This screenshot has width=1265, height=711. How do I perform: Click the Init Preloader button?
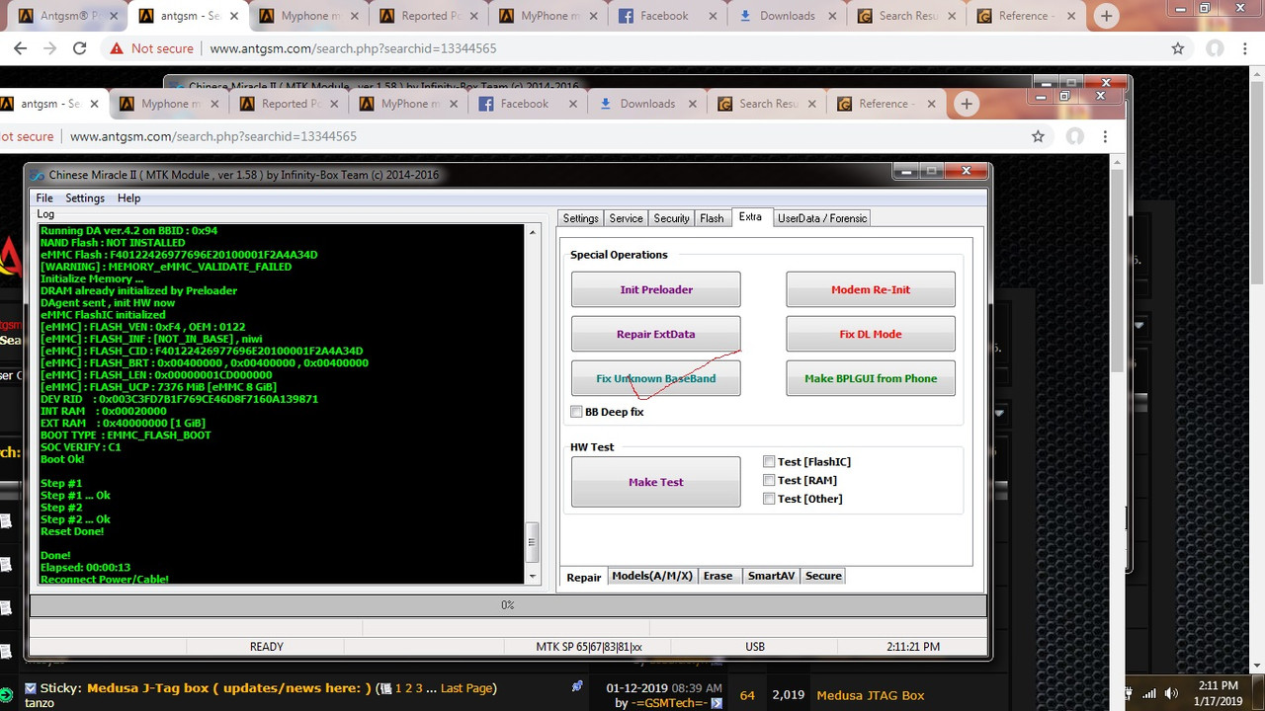tap(656, 289)
